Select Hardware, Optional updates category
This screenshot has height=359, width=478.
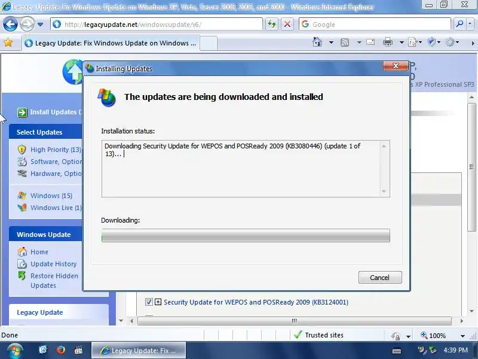coord(56,174)
